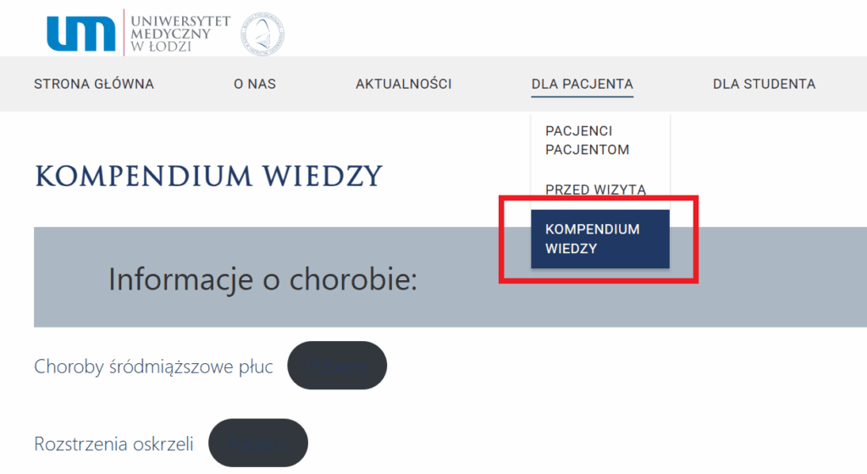The width and height of the screenshot is (867, 474).
Task: Click Pobierz next to Rozstrzenia oskrzeli
Action: pyautogui.click(x=258, y=443)
